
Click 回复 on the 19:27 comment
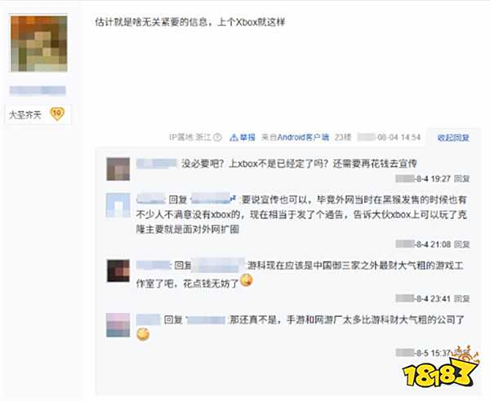(x=462, y=178)
